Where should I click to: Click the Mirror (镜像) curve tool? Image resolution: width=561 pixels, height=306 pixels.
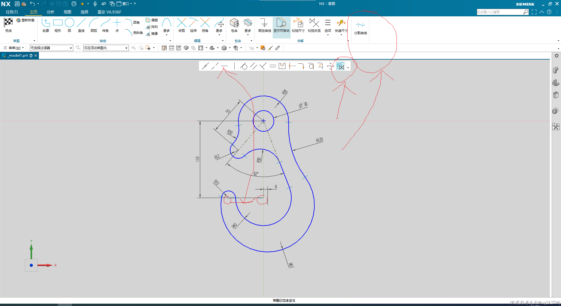[152, 34]
